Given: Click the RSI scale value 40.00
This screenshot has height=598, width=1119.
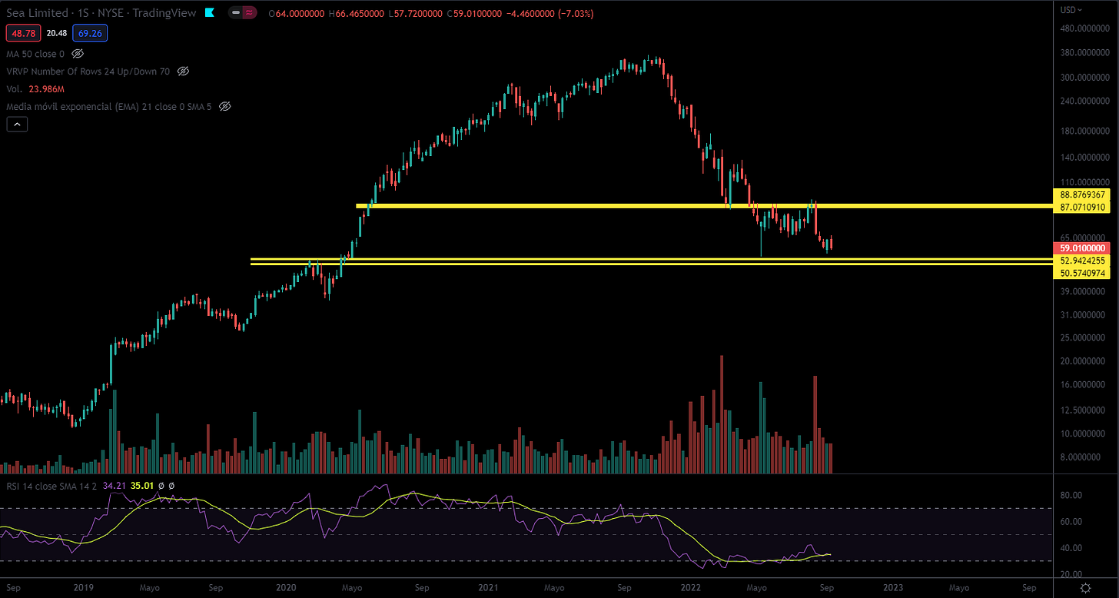Looking at the screenshot, I should click(x=1071, y=548).
